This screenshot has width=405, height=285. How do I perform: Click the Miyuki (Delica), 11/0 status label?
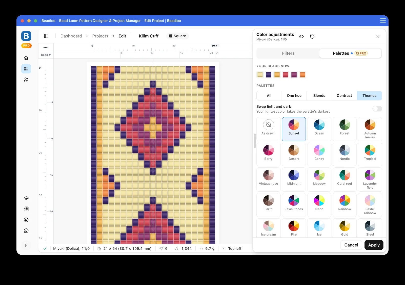coord(71,249)
